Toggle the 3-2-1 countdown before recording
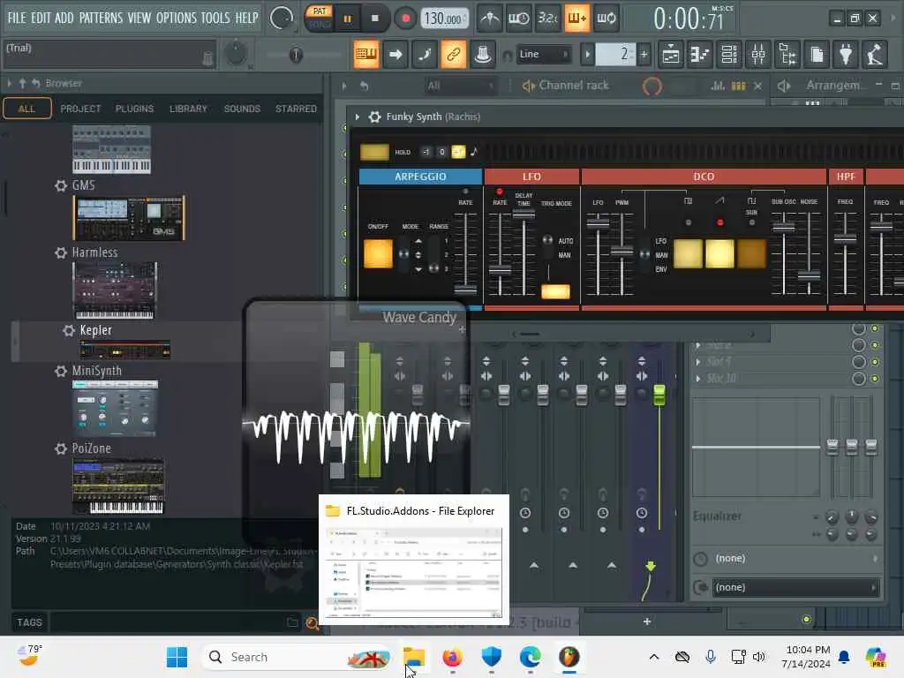This screenshot has width=904, height=678. (x=547, y=19)
